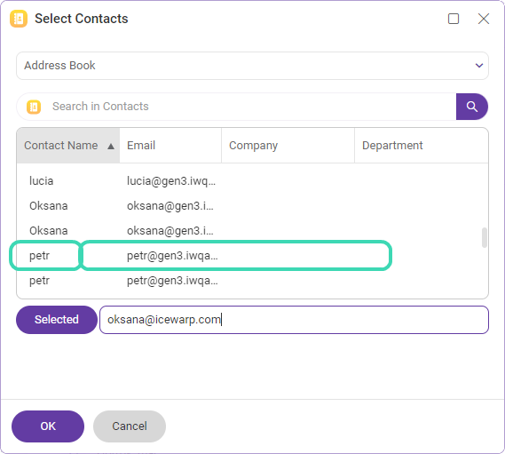Open the Address Book dropdown

point(252,66)
